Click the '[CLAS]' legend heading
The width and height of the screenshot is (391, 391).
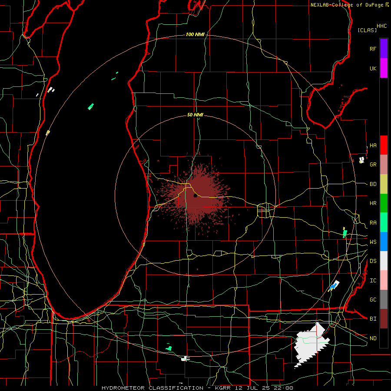tap(367, 30)
